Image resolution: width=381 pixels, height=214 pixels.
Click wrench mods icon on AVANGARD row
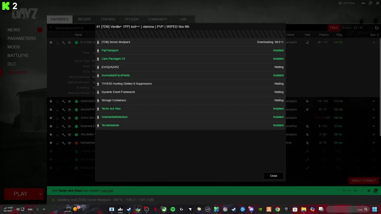63,101
